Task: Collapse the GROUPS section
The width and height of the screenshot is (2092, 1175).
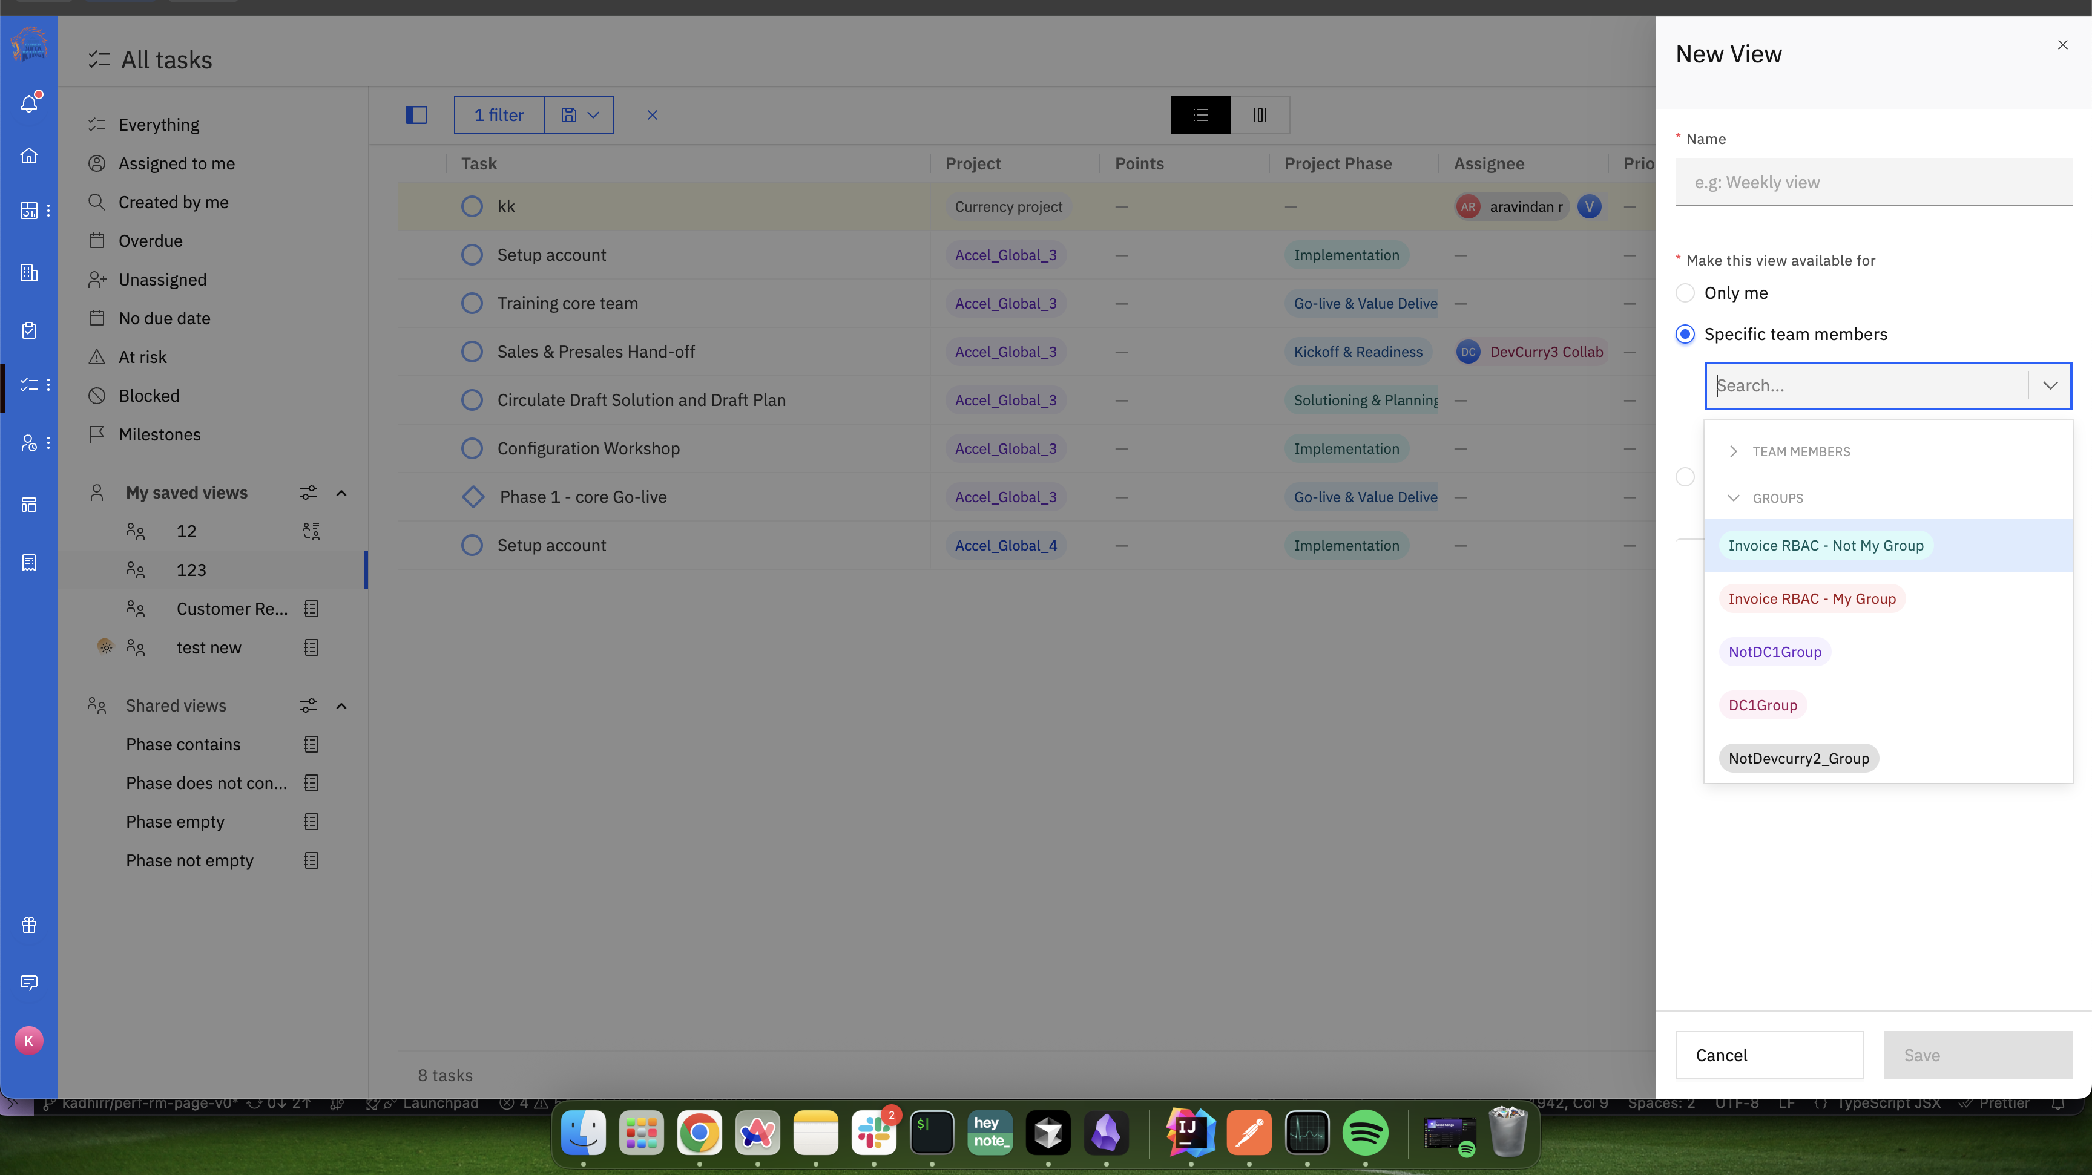Action: click(1733, 498)
